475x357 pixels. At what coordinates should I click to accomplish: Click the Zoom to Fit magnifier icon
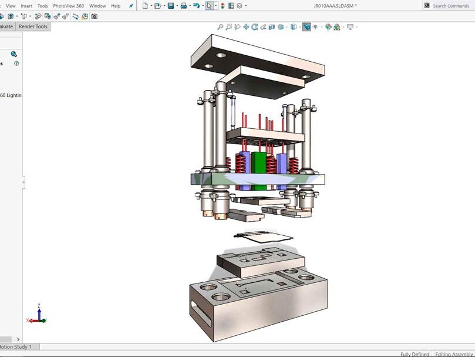click(220, 27)
